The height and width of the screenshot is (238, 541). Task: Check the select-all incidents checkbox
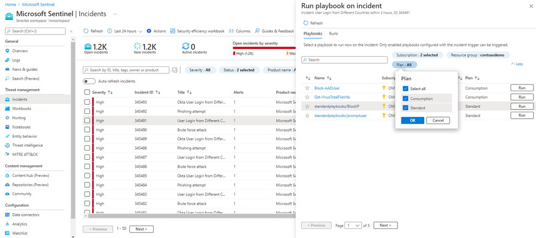[87, 92]
